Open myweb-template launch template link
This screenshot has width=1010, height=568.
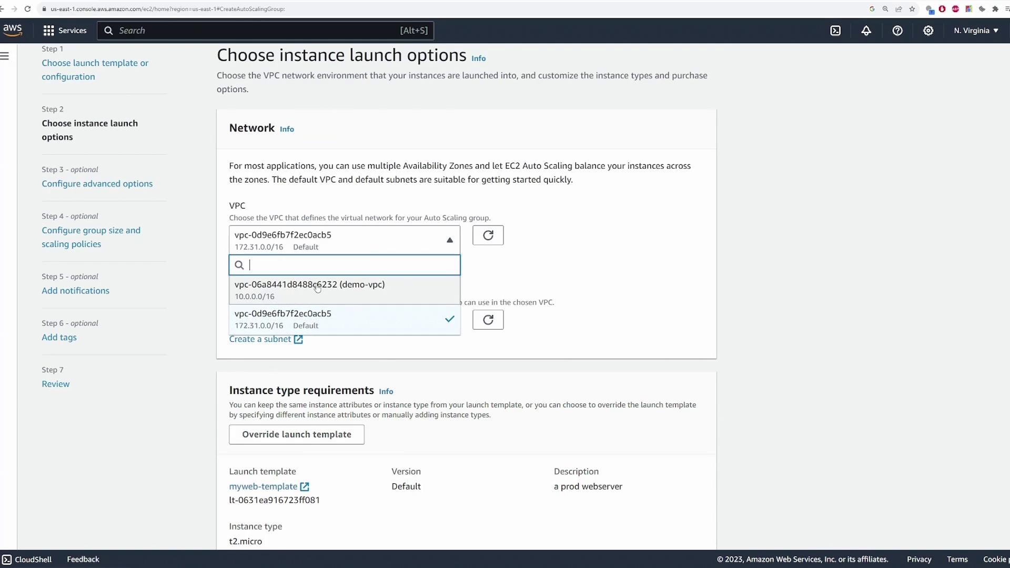tap(263, 486)
